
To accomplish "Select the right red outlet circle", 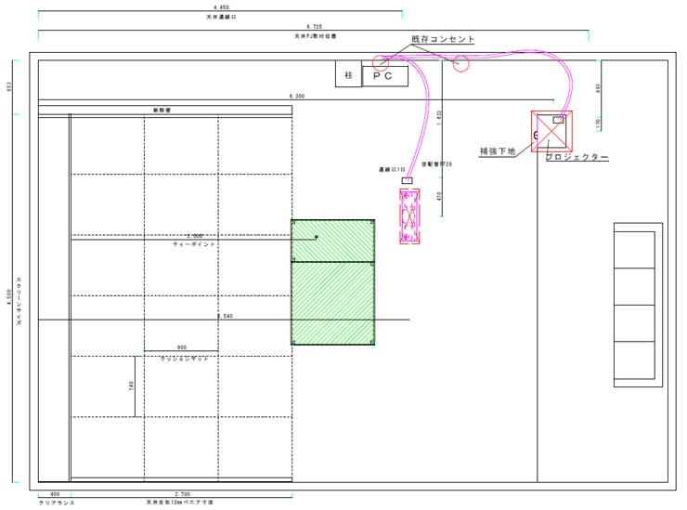I will point(460,63).
